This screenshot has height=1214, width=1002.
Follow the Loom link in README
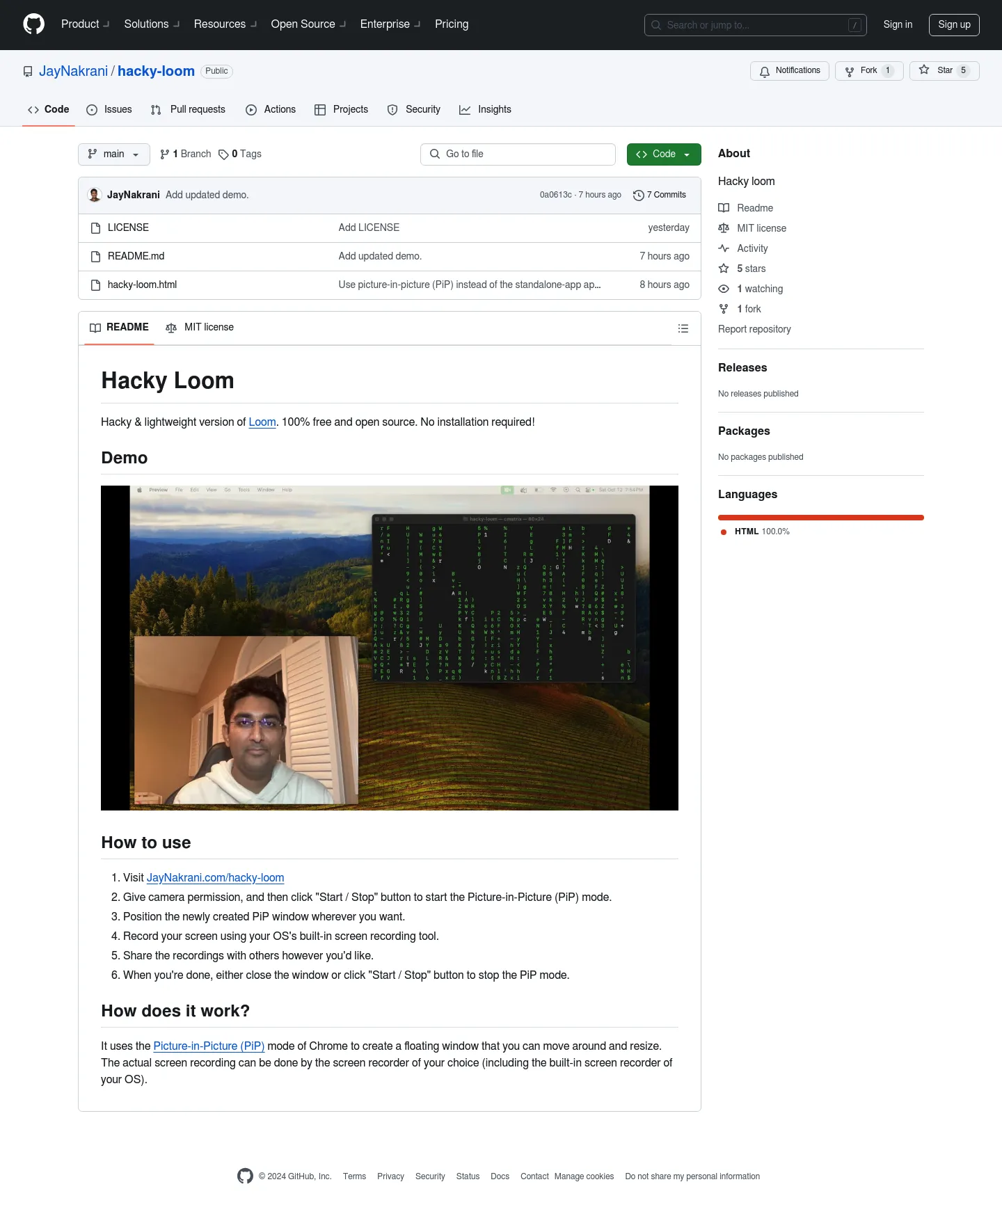[262, 422]
